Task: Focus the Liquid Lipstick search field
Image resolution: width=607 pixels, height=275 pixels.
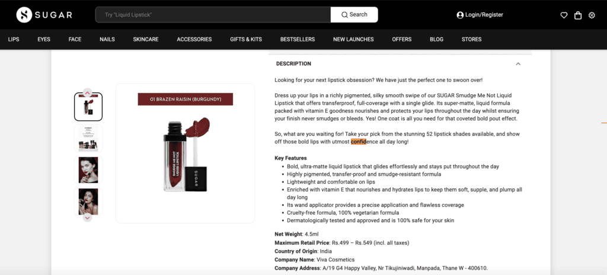Action: coord(213,15)
